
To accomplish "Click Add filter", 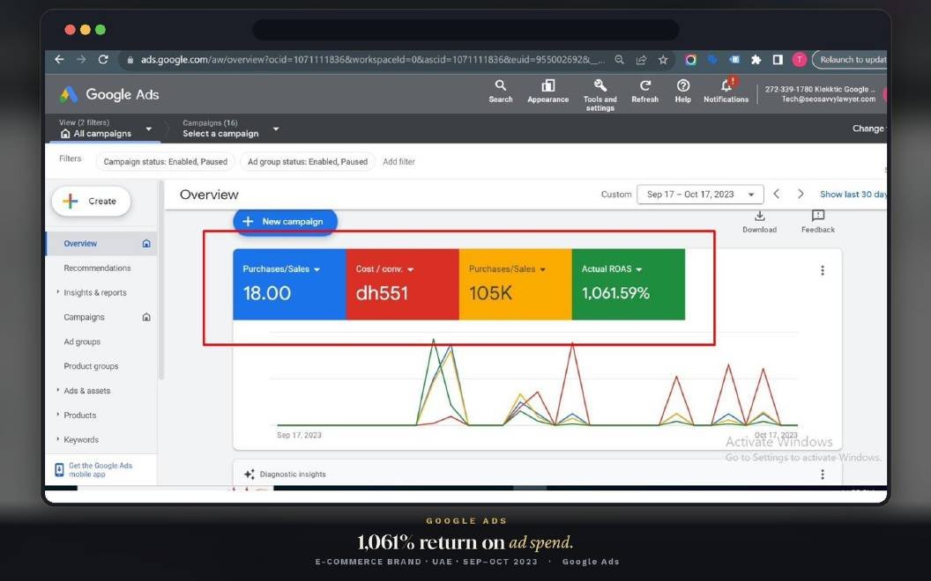I will 399,162.
